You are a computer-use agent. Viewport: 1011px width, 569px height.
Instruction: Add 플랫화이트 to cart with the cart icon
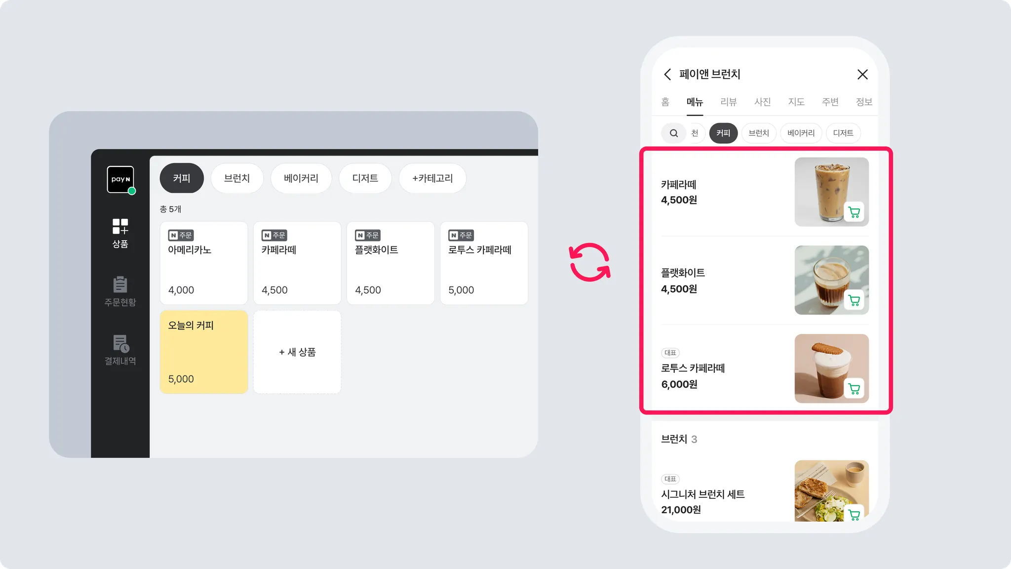(854, 300)
